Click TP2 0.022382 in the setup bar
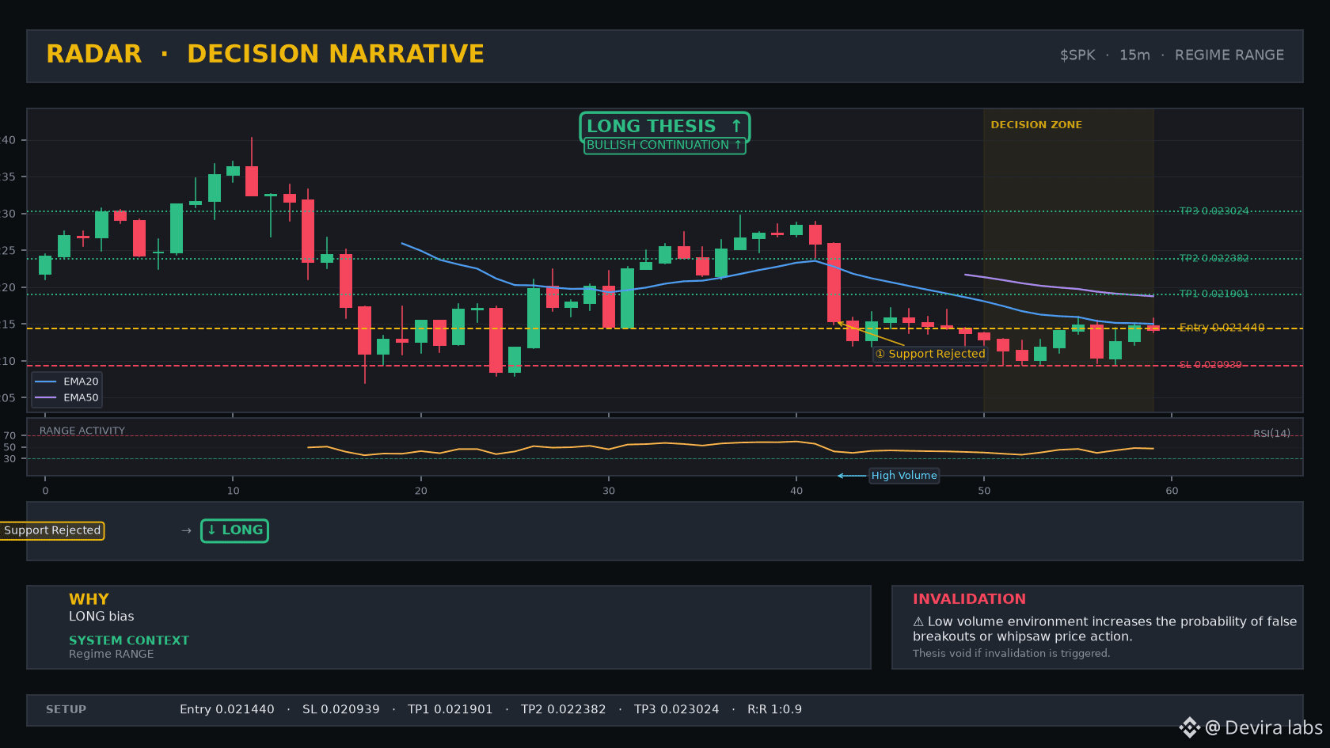Viewport: 1330px width, 748px height. coord(563,710)
